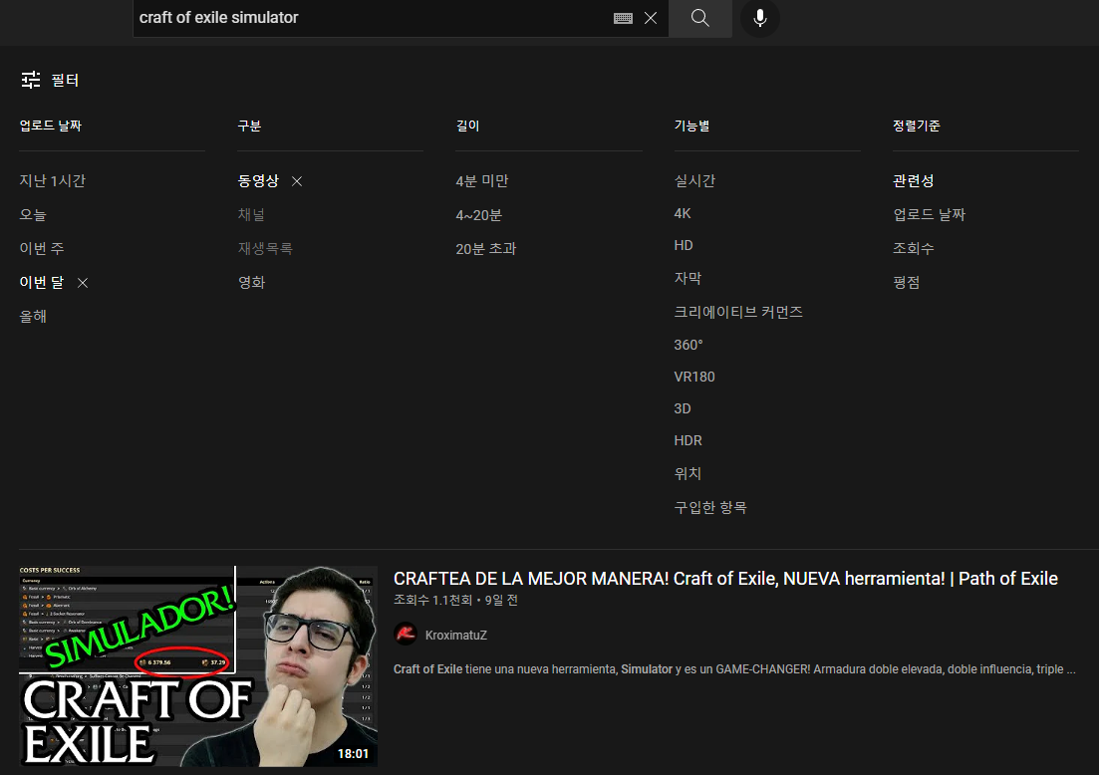Image resolution: width=1099 pixels, height=775 pixels.
Task: Filter duration to 4~20분
Action: [x=478, y=215]
